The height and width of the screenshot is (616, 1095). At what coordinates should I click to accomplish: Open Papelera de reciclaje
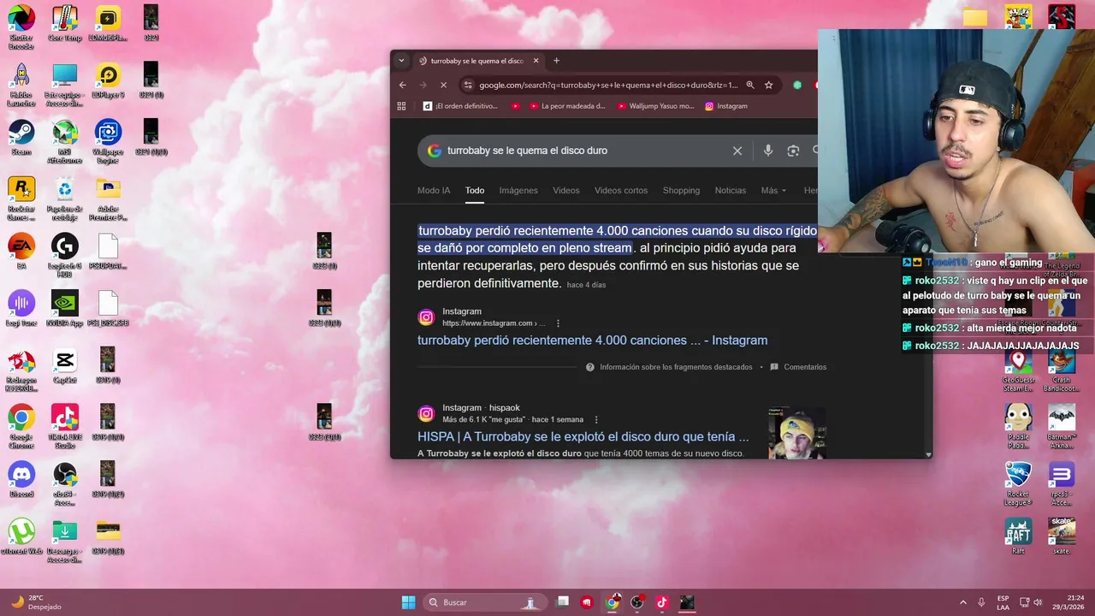[65, 197]
